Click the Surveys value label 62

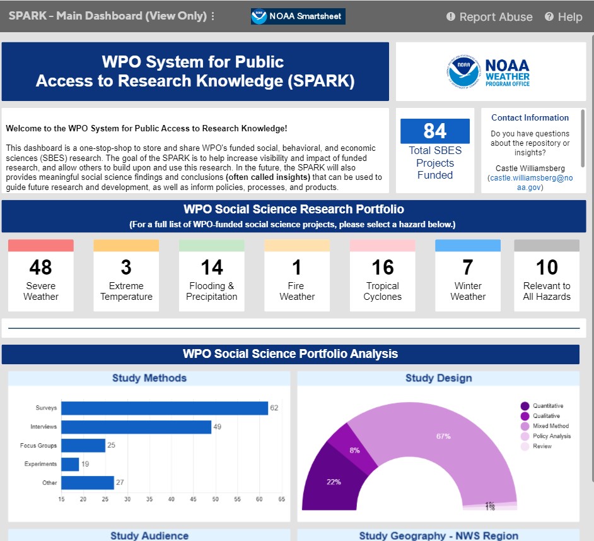tap(274, 408)
